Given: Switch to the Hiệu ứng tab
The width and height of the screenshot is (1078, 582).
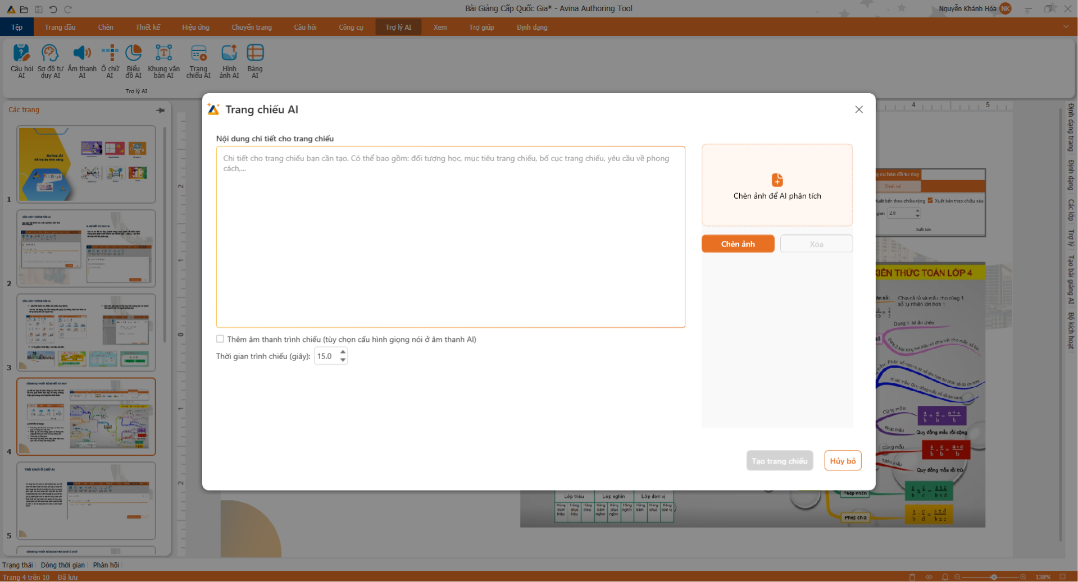Looking at the screenshot, I should coord(195,27).
